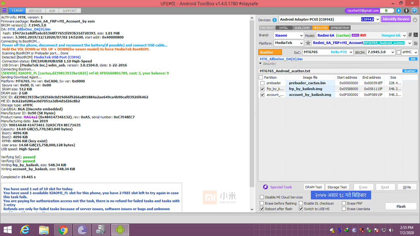Screen dimensions: 420x236
Task: Open the PDF manual icon
Action: pyautogui.click(x=415, y=35)
